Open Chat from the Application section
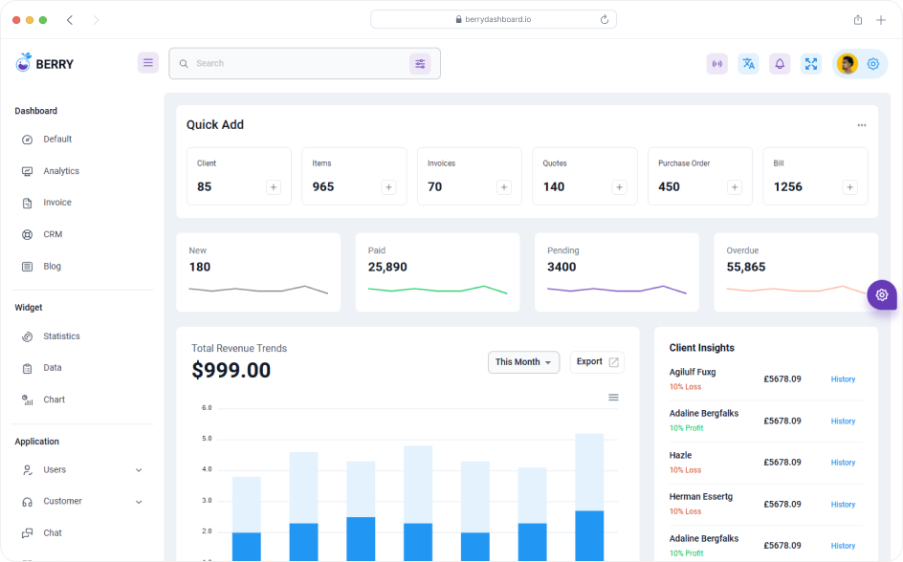 point(54,532)
